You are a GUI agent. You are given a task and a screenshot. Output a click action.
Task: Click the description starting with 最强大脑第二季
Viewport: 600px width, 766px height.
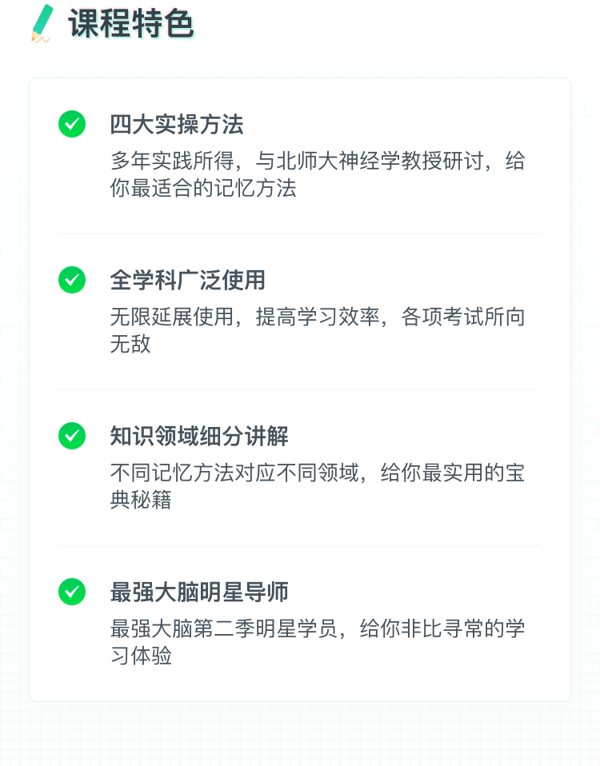[318, 642]
